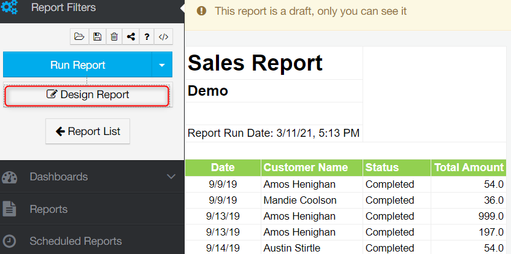Click the Sales Report title
Viewport: 511px width, 254px height.
[255, 63]
